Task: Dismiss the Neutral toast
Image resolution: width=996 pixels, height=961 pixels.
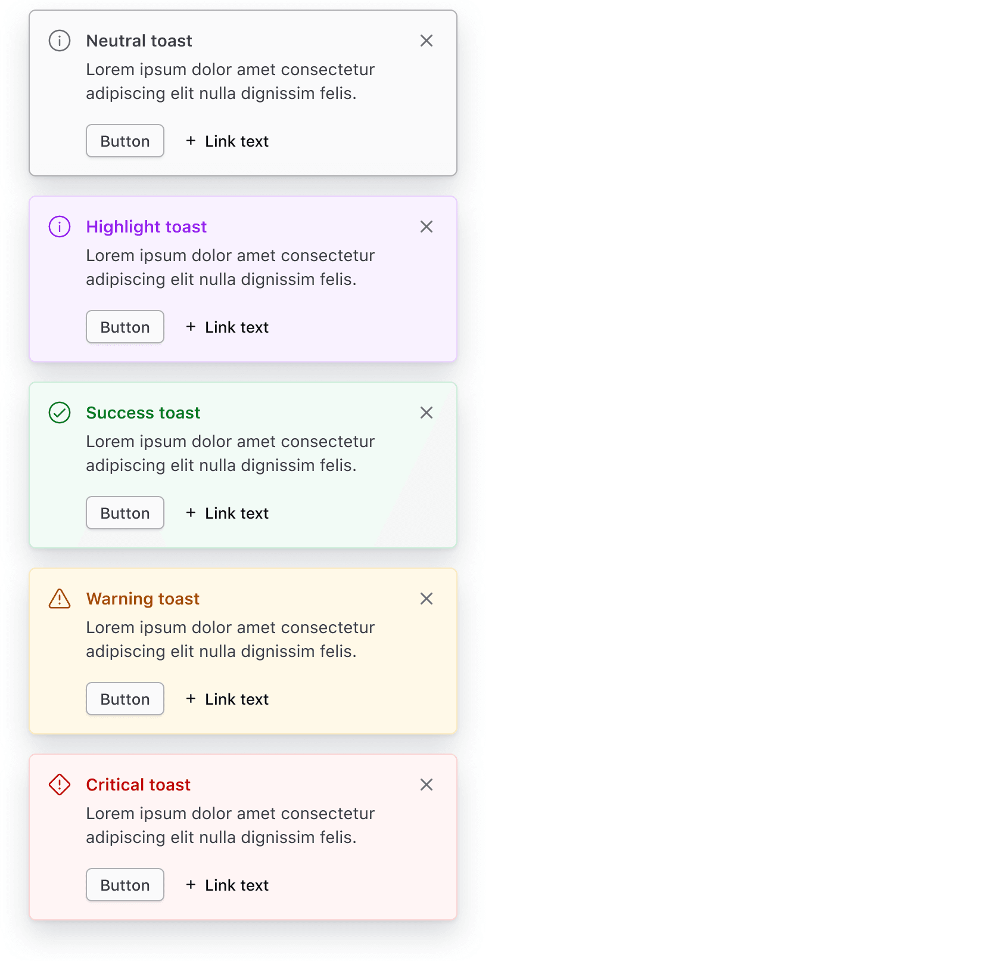Action: [x=427, y=41]
